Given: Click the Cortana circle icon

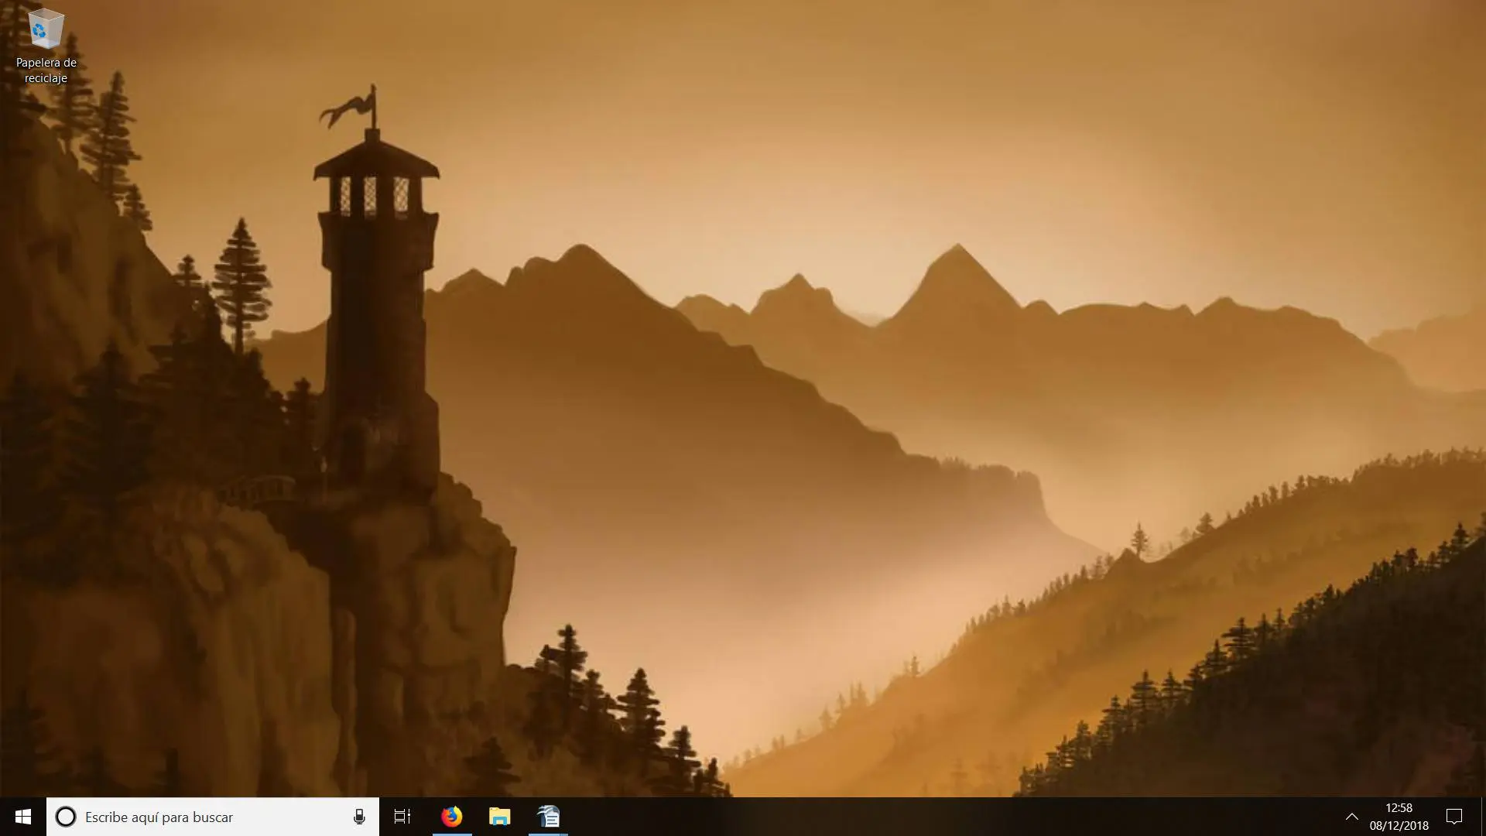Looking at the screenshot, I should 66,817.
